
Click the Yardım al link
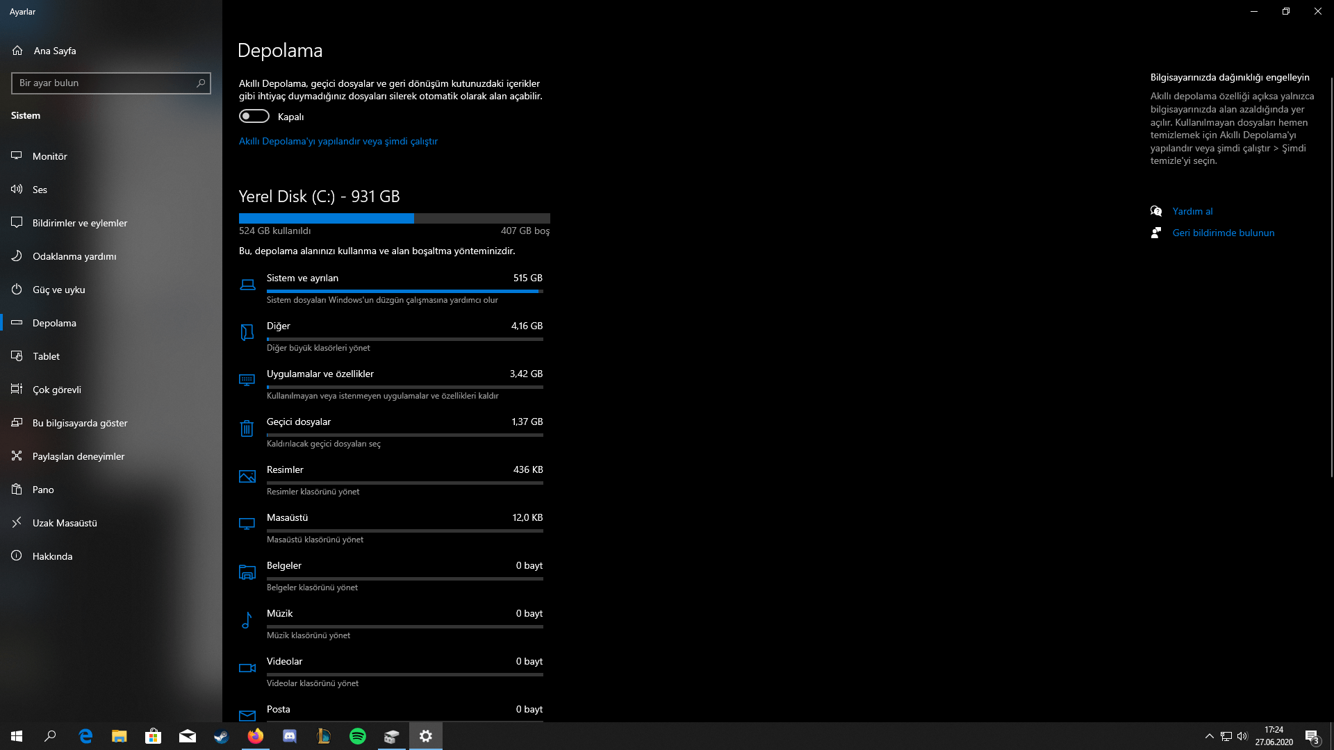1192,211
